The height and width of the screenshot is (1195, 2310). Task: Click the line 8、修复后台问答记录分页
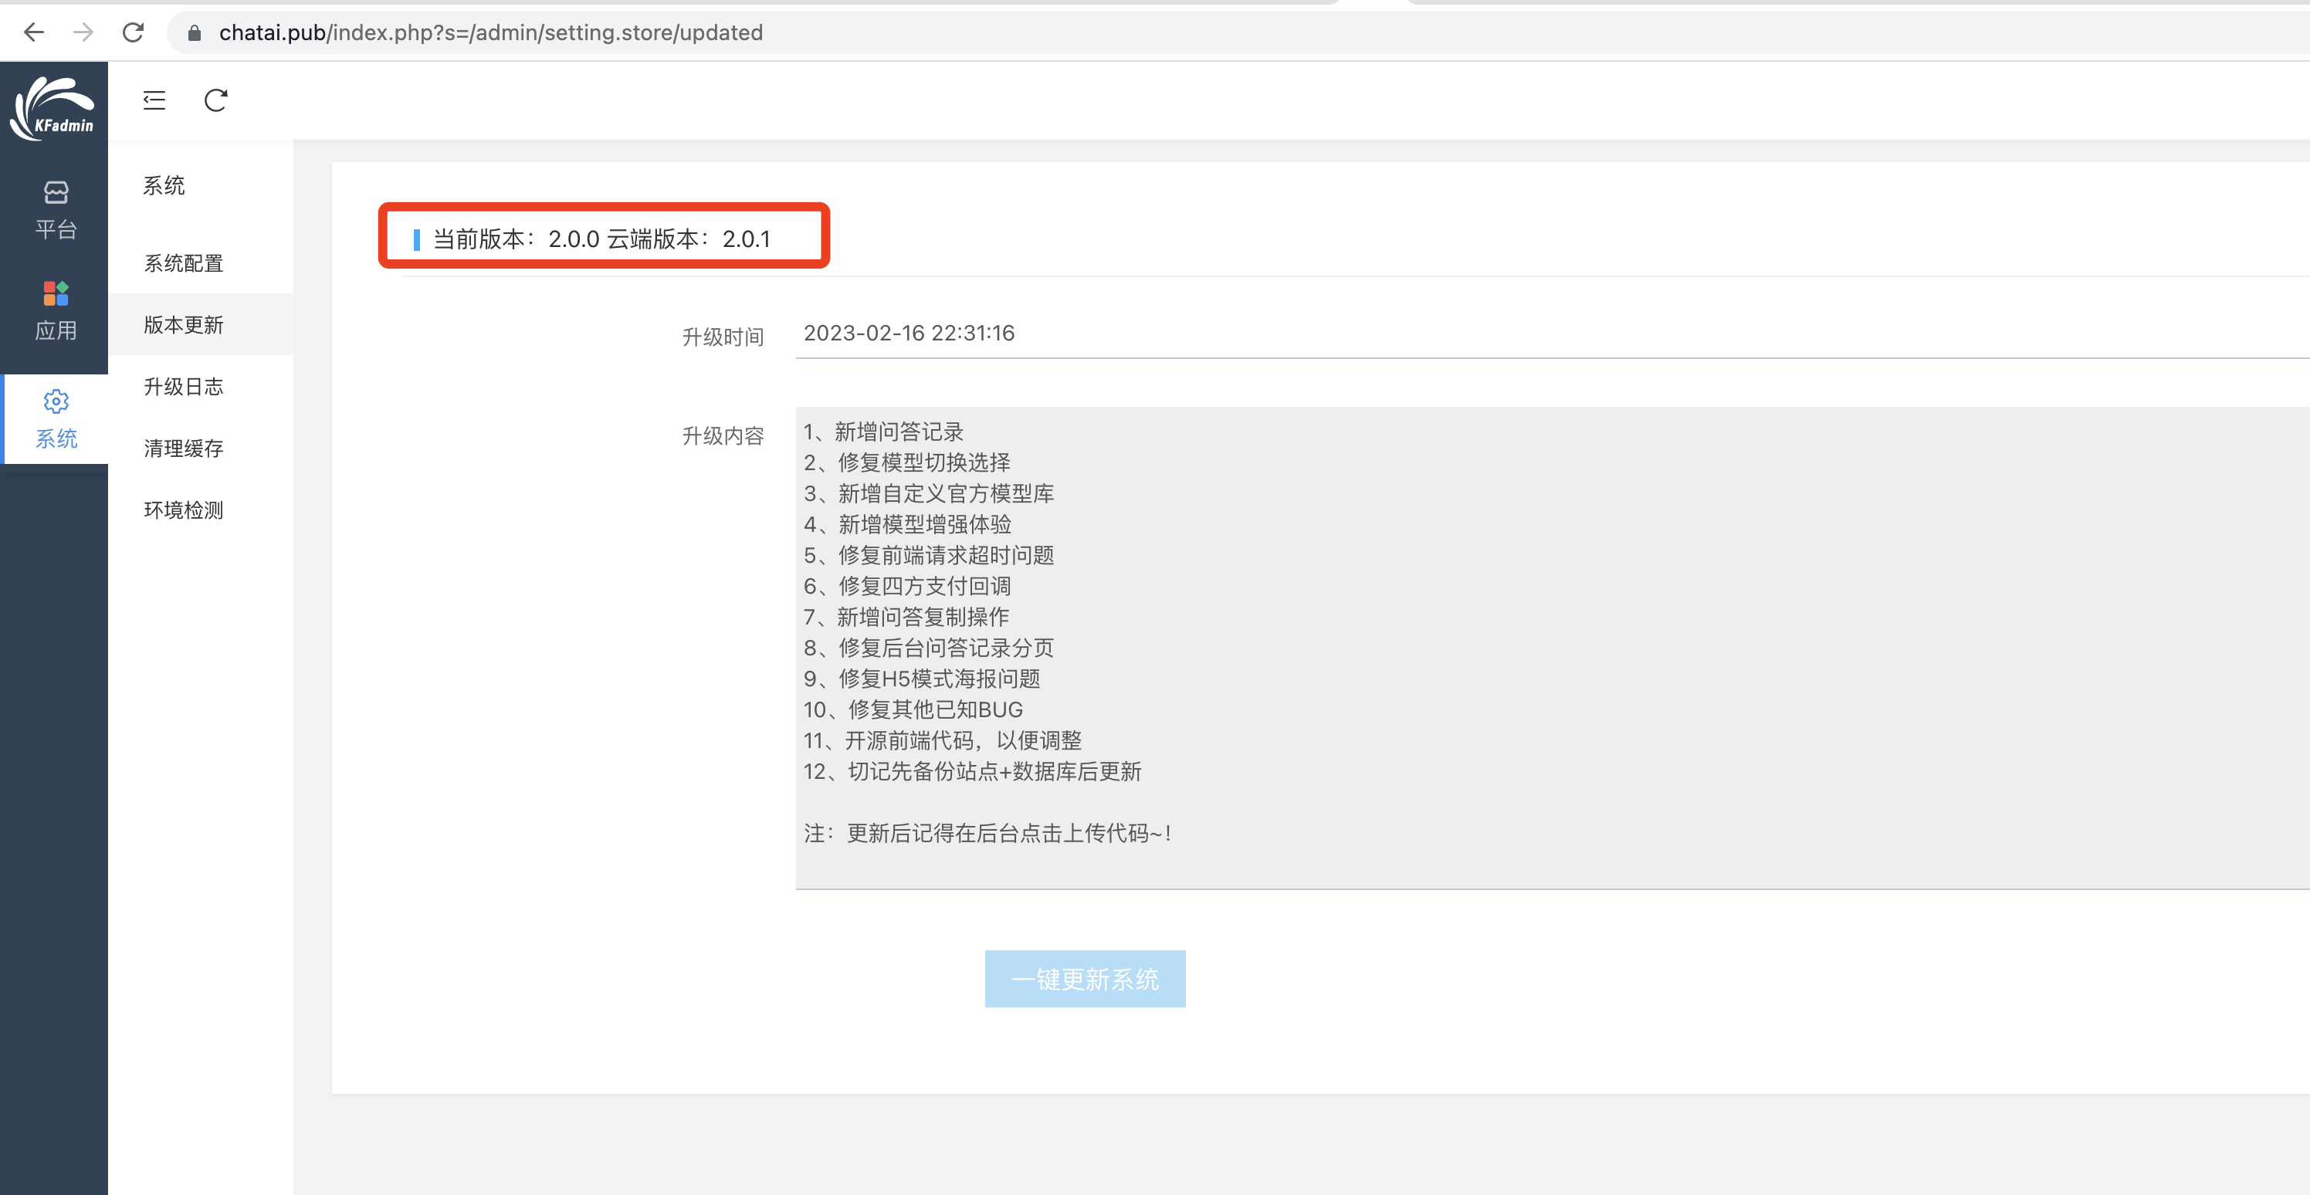(x=928, y=648)
